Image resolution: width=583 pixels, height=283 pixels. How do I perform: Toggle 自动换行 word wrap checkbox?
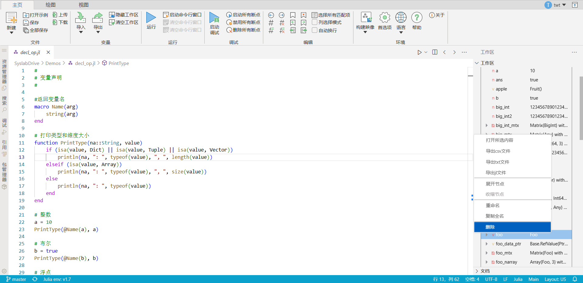point(315,30)
